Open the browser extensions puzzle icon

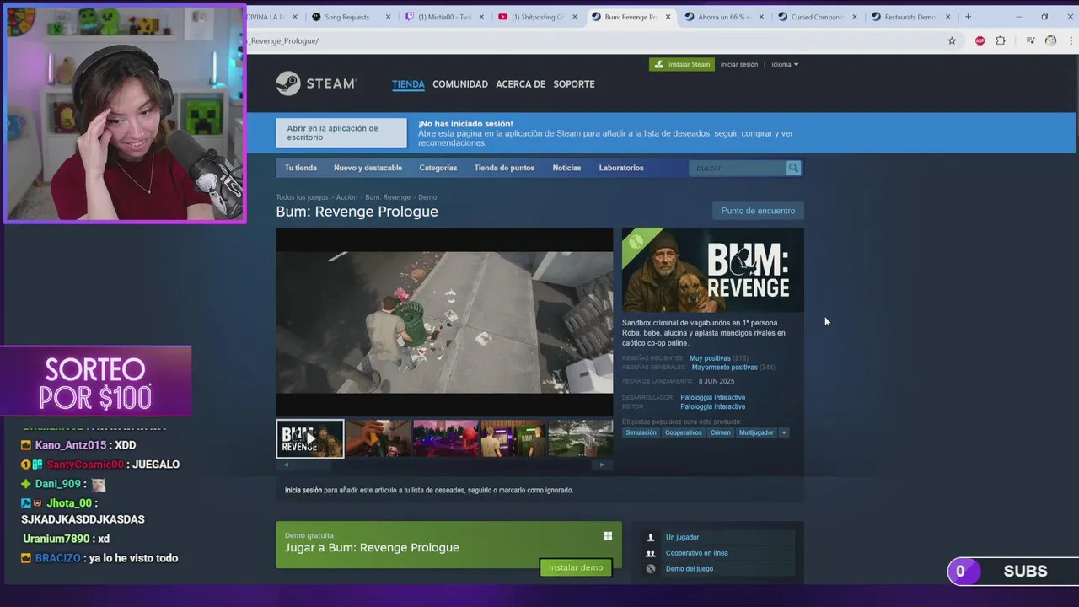pyautogui.click(x=1001, y=40)
